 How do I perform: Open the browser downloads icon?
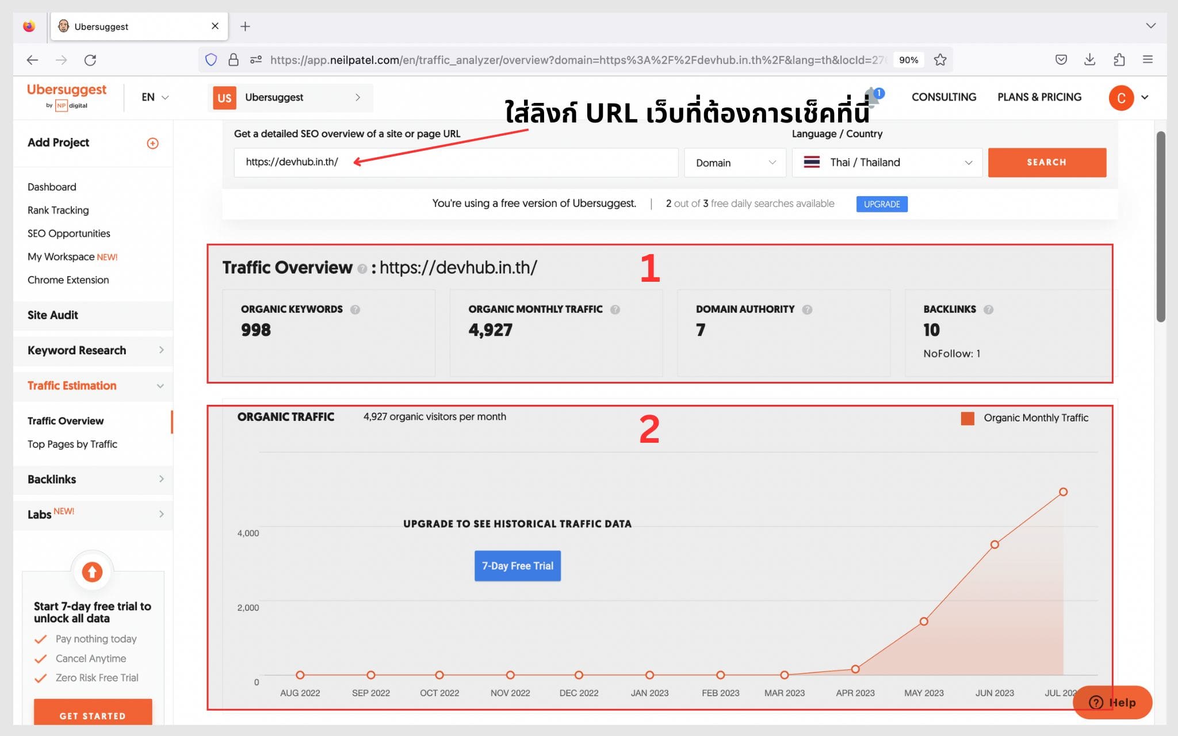(x=1089, y=60)
